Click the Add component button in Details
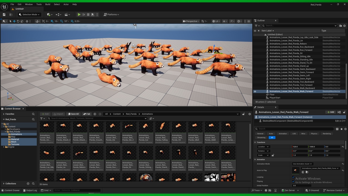 point(331,112)
